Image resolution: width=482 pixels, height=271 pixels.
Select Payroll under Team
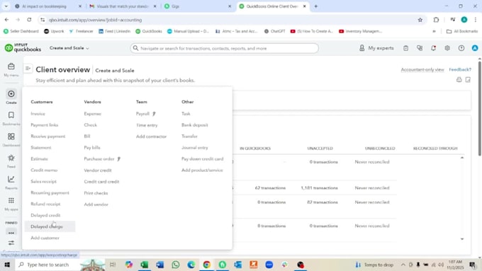[142, 114]
